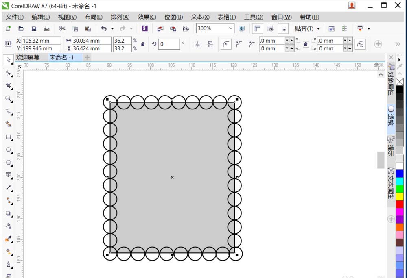
Task: Select the Crop tool
Action: [8, 85]
